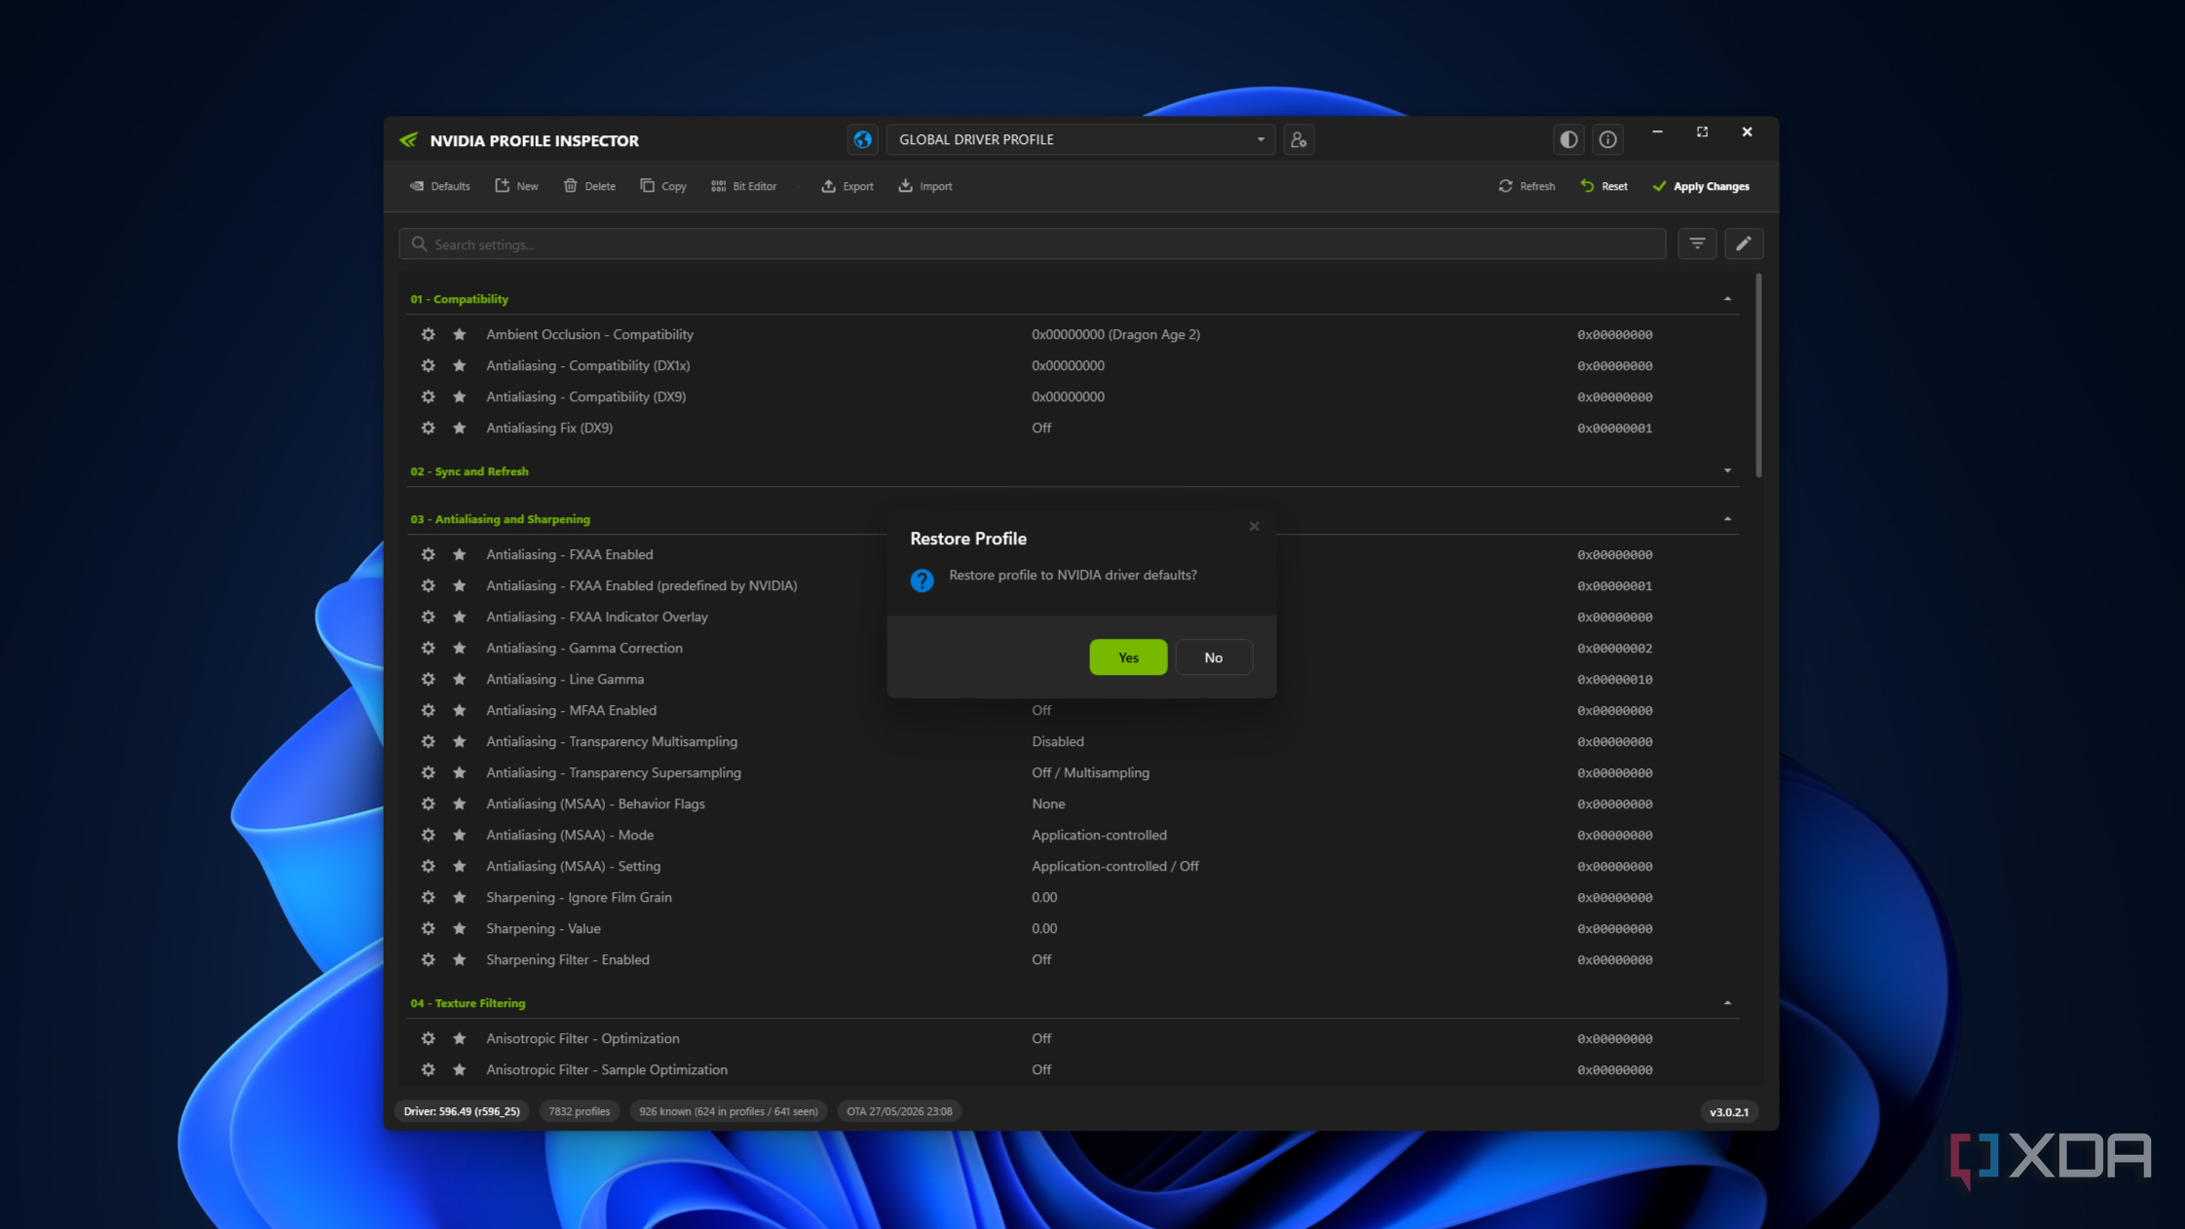Toggle favorite star for Antialiasing - Compatibility (DX1x)
This screenshot has height=1229, width=2185.
[459, 365]
